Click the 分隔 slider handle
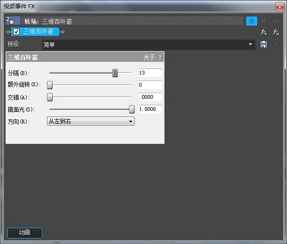The image size is (287, 244). pos(115,73)
